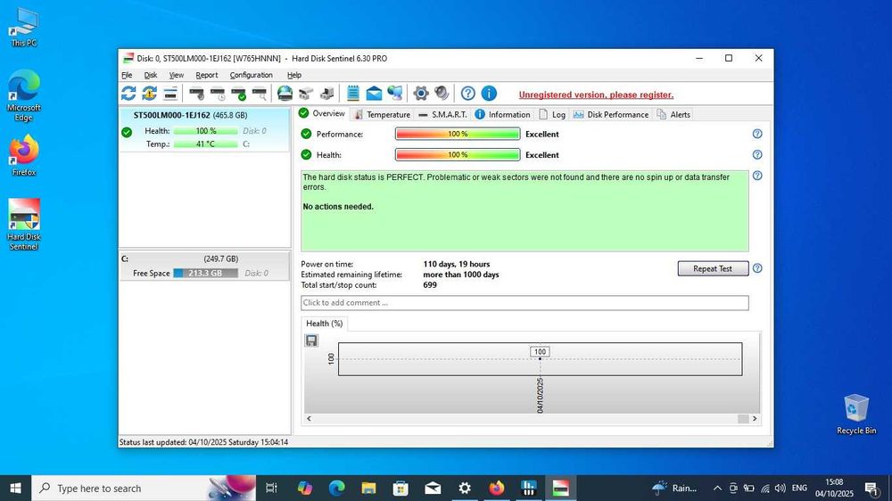Viewport: 892px width, 501px height.
Task: Click the grey disk tools toolbar icon
Action: coord(306,94)
